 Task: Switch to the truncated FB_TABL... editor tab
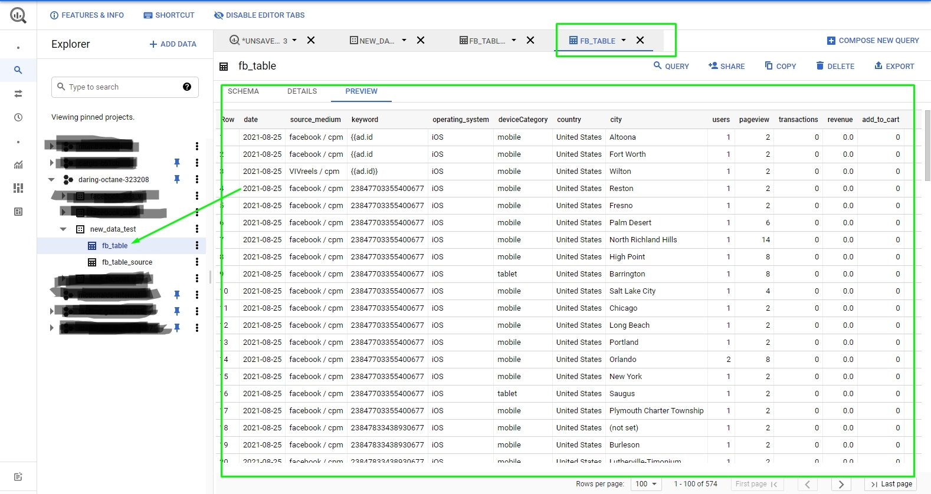click(483, 41)
